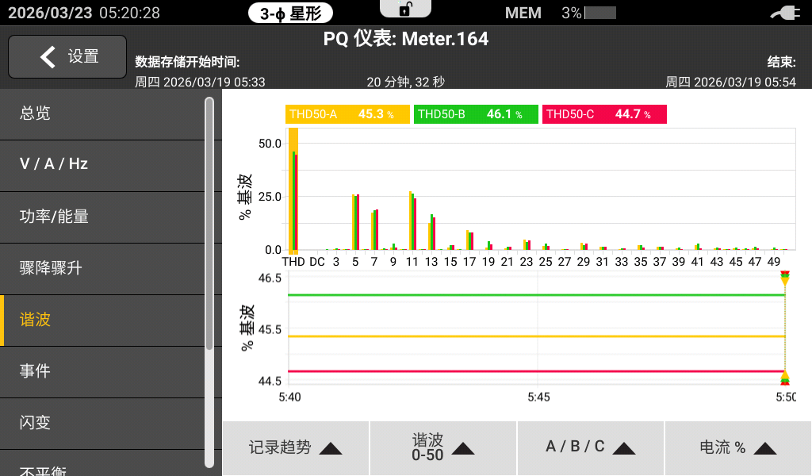The image size is (812, 476).
Task: Select the THD50-A yellow legend
Action: [347, 114]
